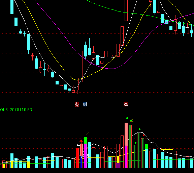Select the bright green cap on the cyan volume bar
Screen dimensions: 194x173
tap(147, 147)
